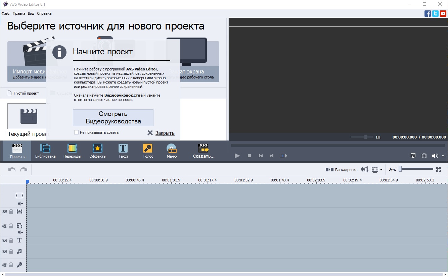Expand the preview display mode dropdown arrow
Viewport: 448px width, 277px height.
pos(382,170)
